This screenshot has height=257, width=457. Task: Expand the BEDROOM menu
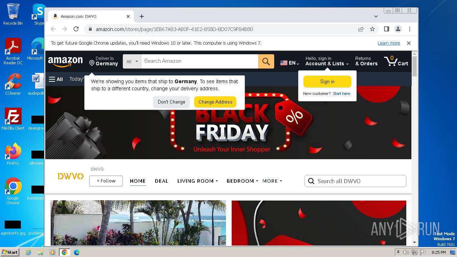point(242,181)
